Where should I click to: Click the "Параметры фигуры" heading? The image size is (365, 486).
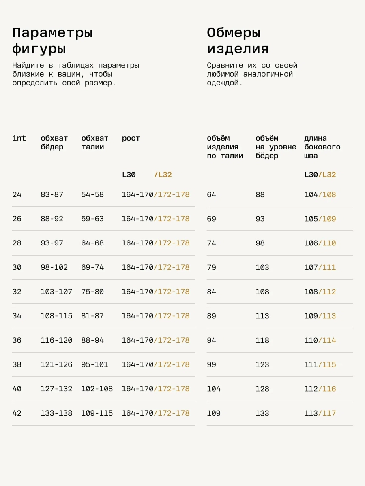pyautogui.click(x=52, y=40)
